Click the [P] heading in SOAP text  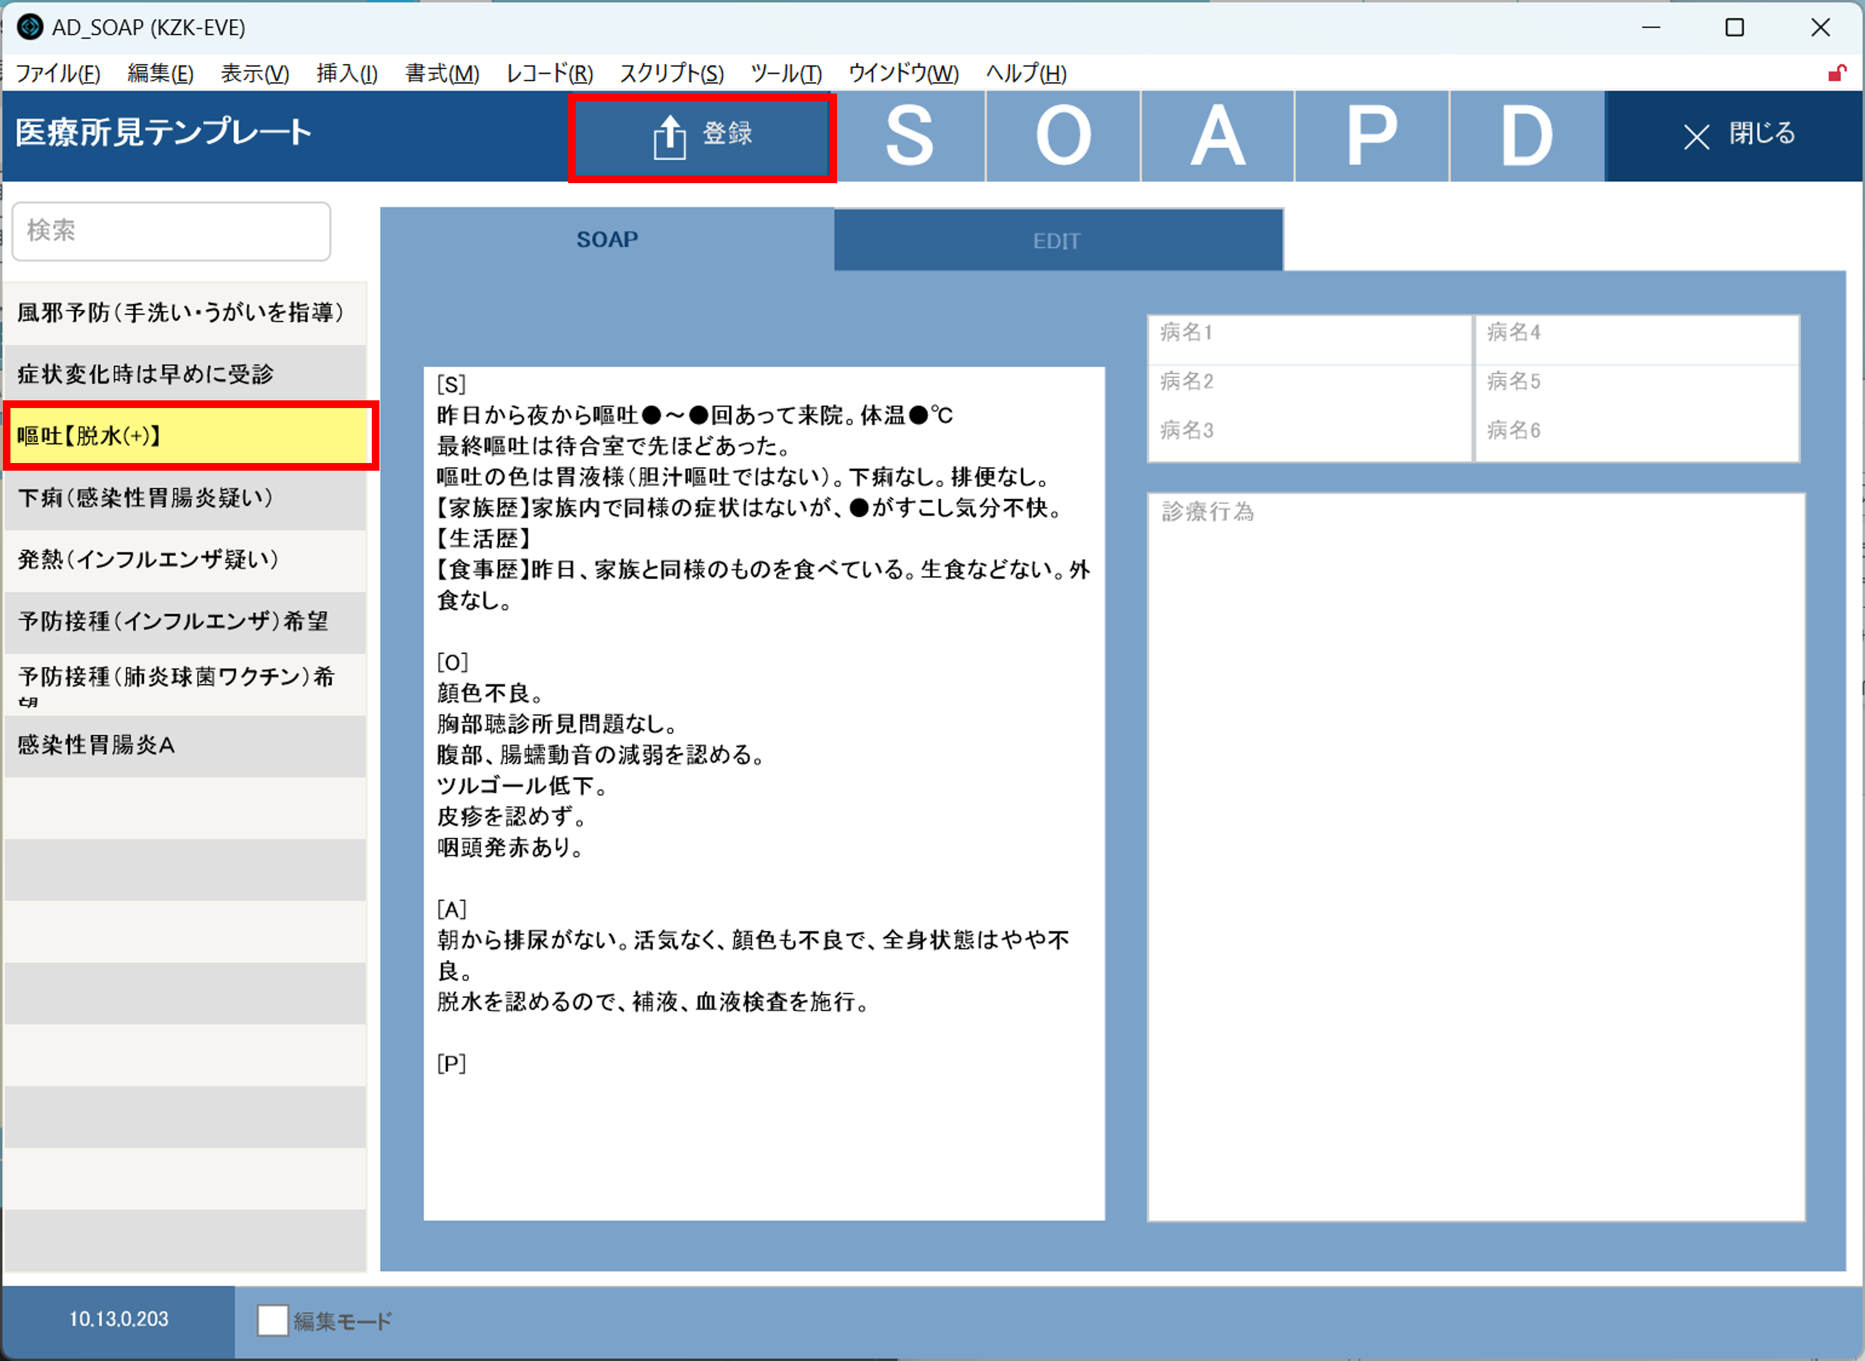coord(452,1064)
